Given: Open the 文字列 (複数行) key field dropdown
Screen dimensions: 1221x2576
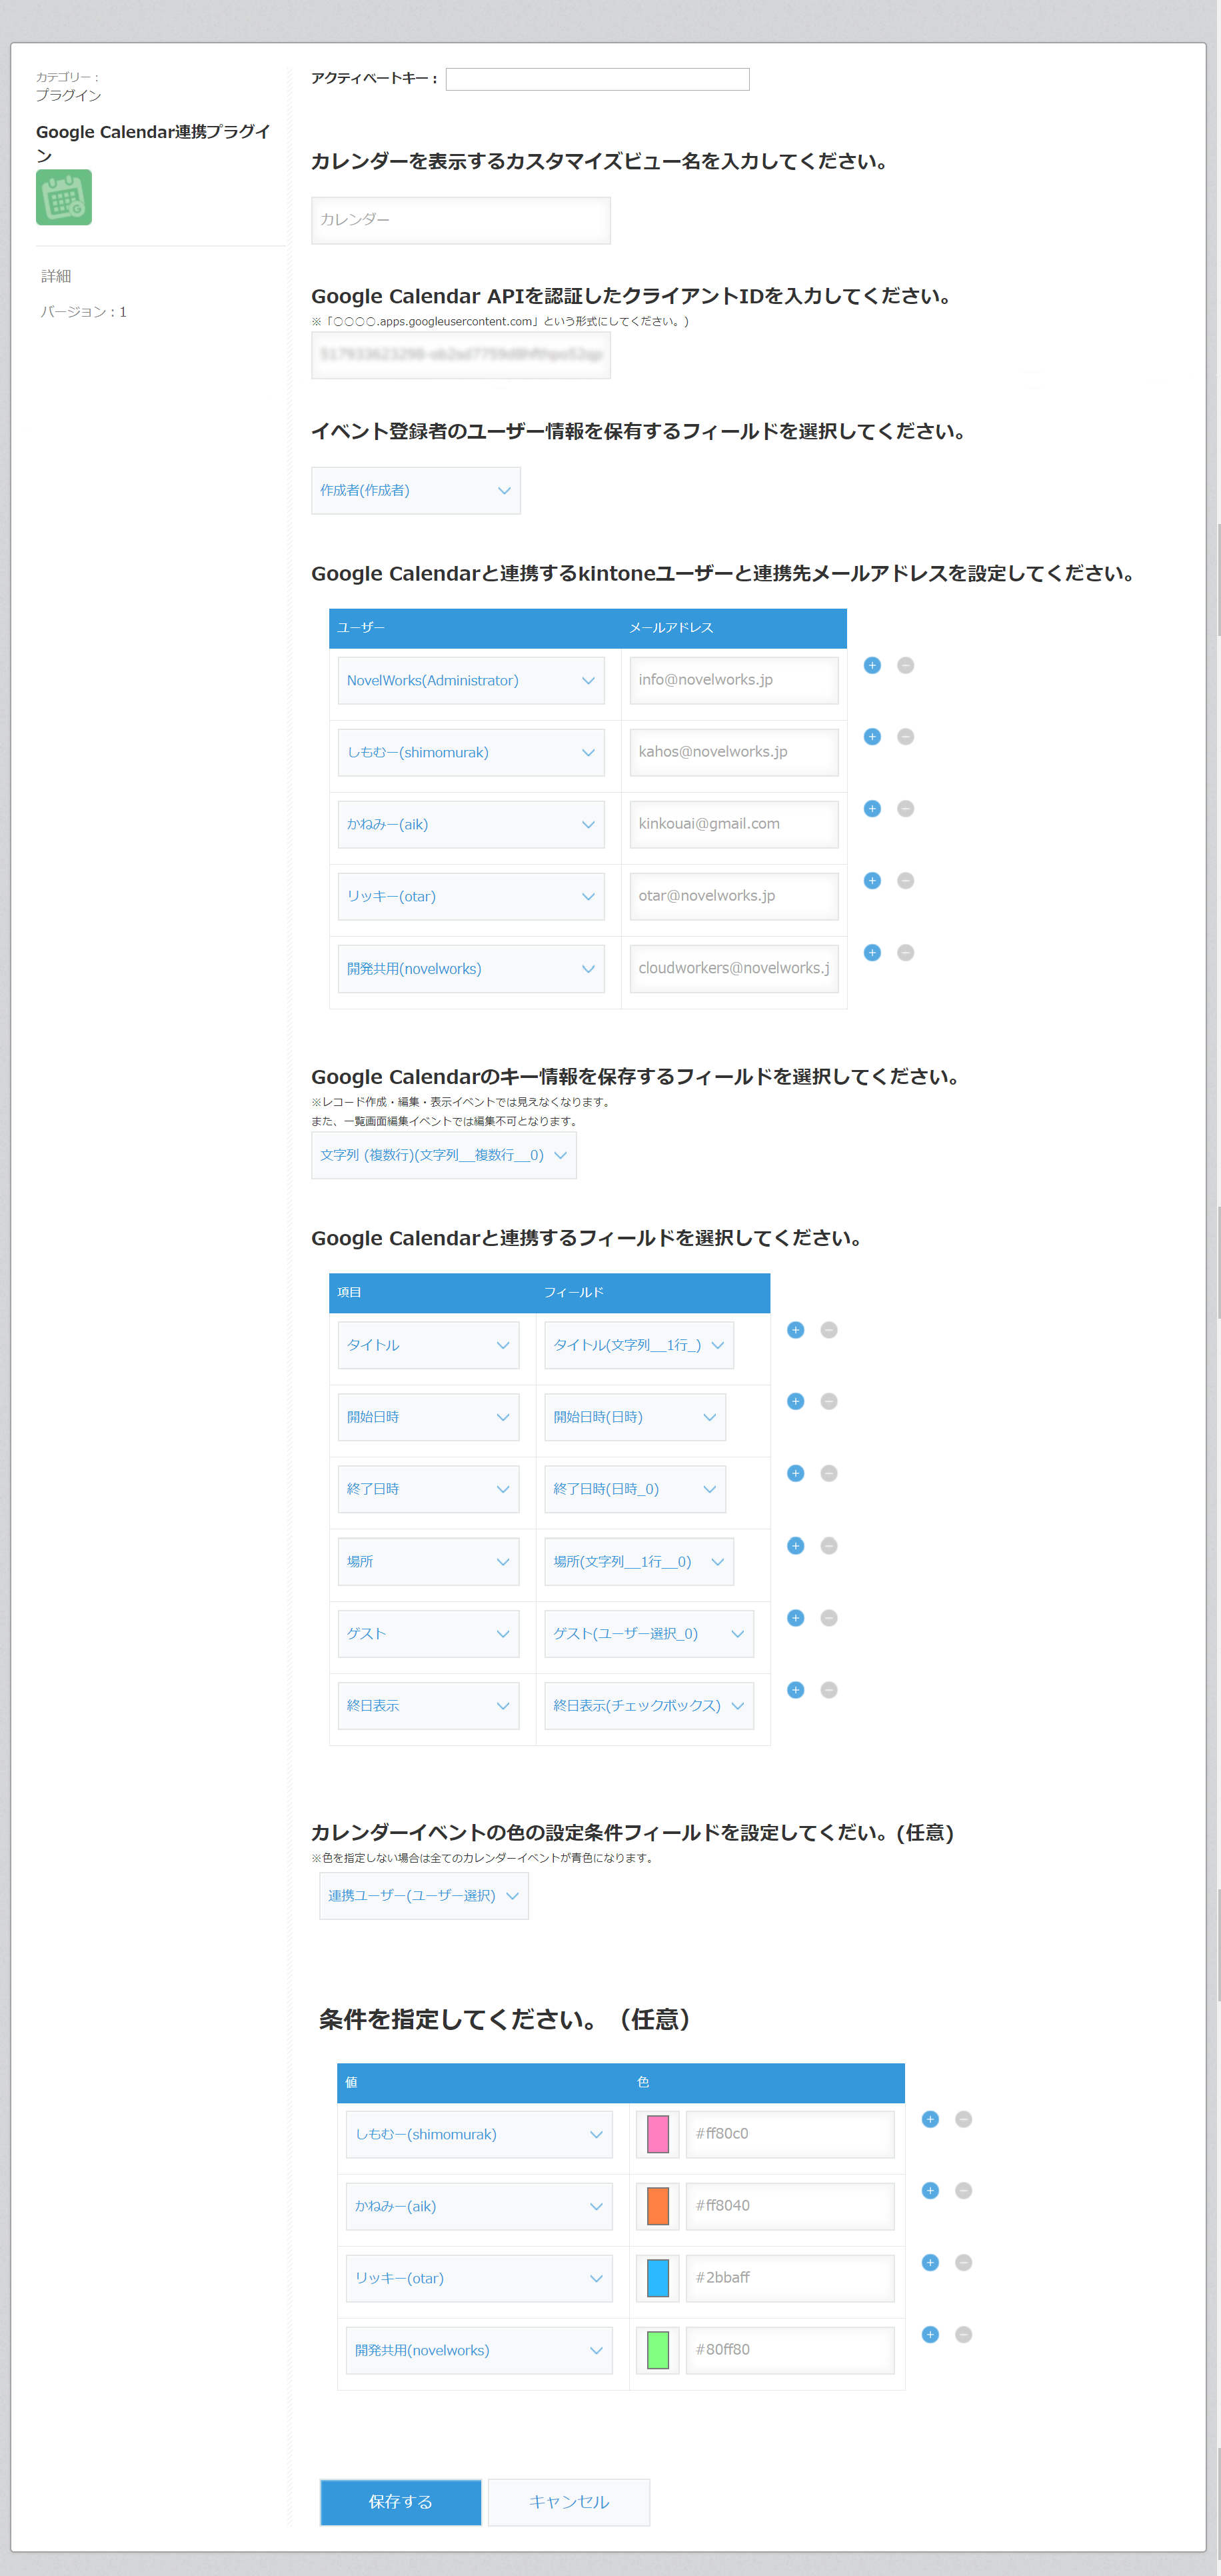Looking at the screenshot, I should click(x=443, y=1155).
